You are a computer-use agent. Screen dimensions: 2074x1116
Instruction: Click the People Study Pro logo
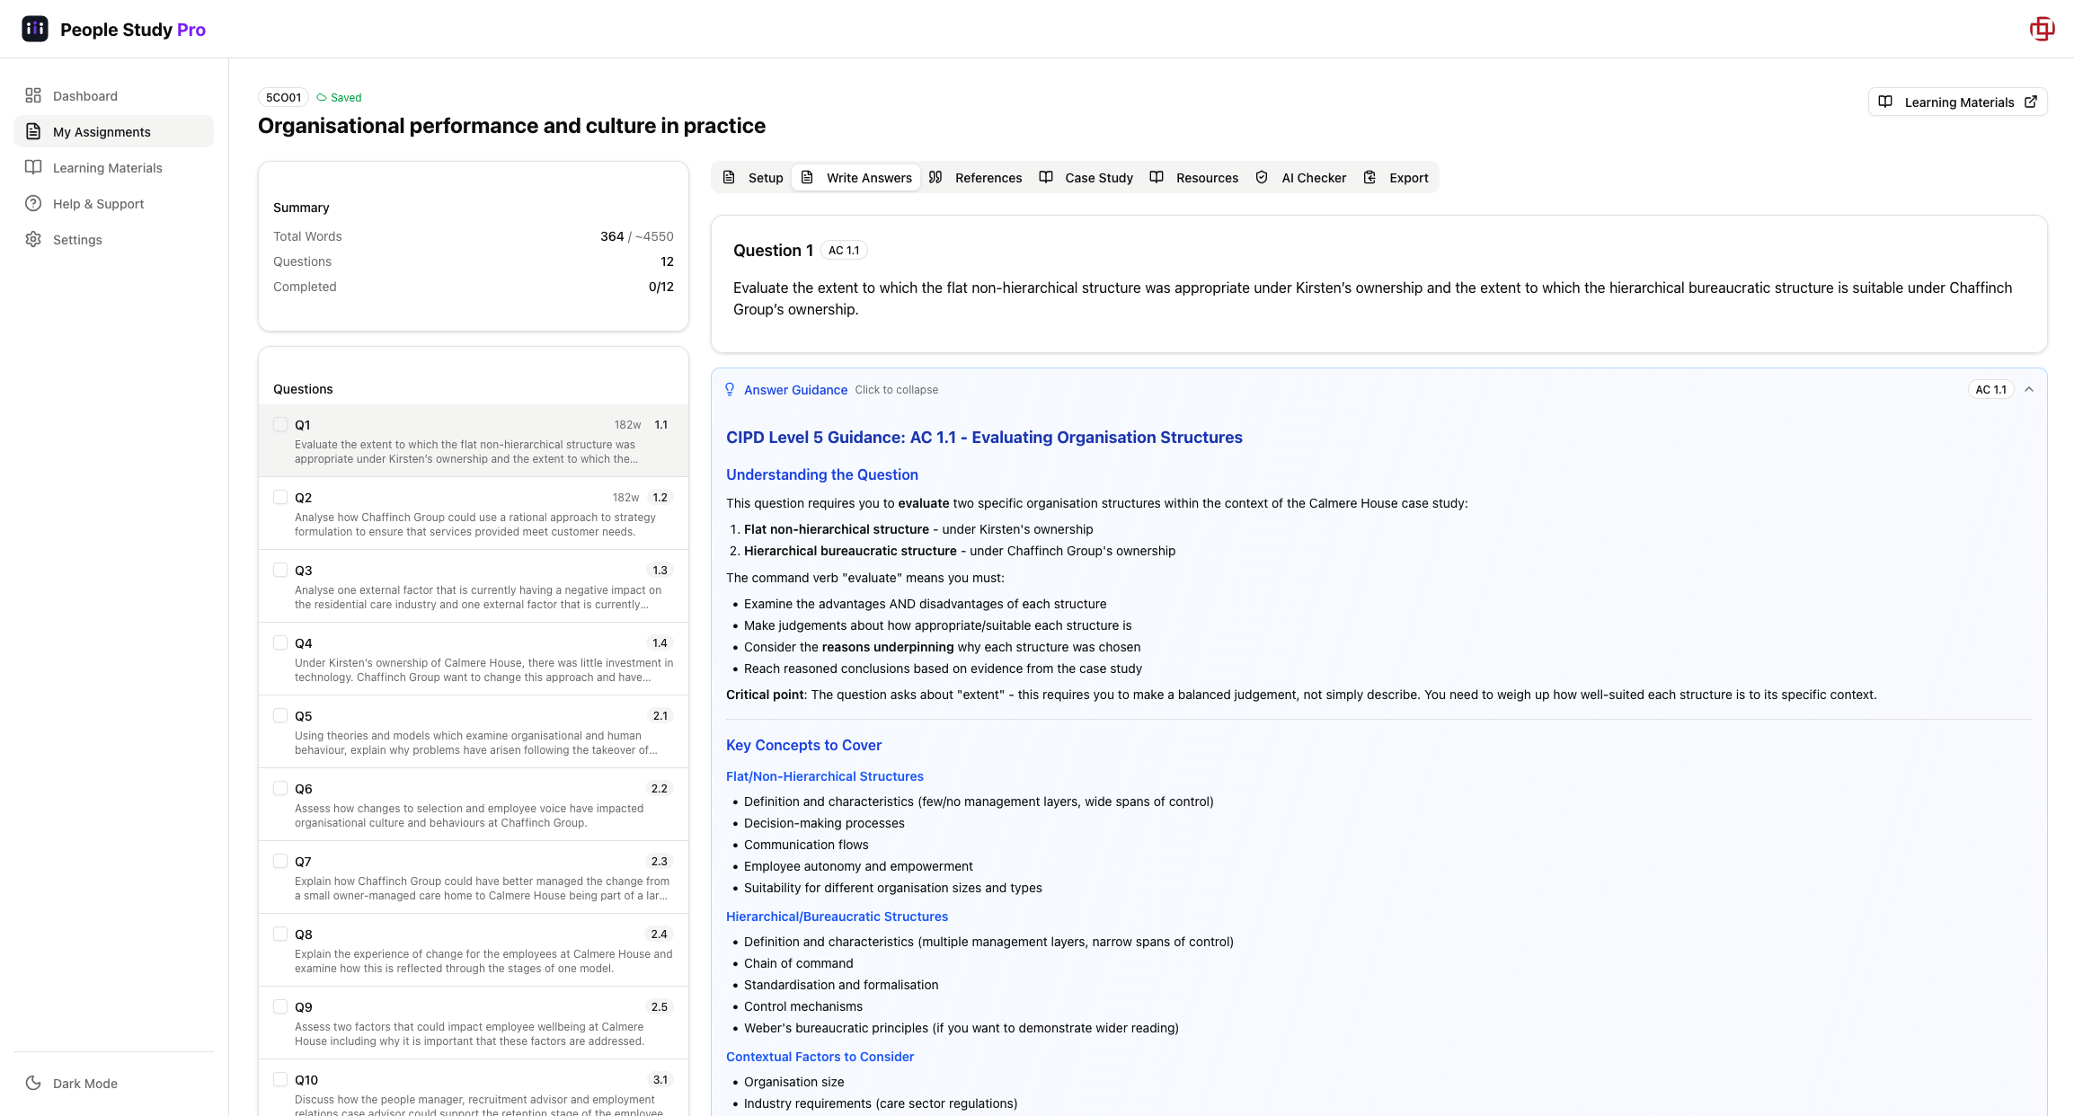coord(115,29)
